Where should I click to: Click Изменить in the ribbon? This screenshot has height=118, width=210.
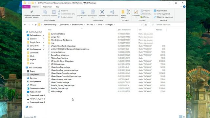tap(146, 14)
